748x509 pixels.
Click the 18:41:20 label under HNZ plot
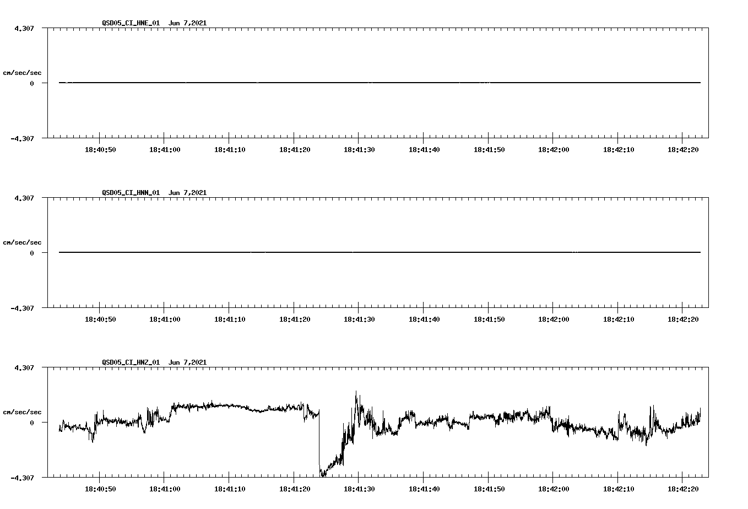click(x=295, y=489)
